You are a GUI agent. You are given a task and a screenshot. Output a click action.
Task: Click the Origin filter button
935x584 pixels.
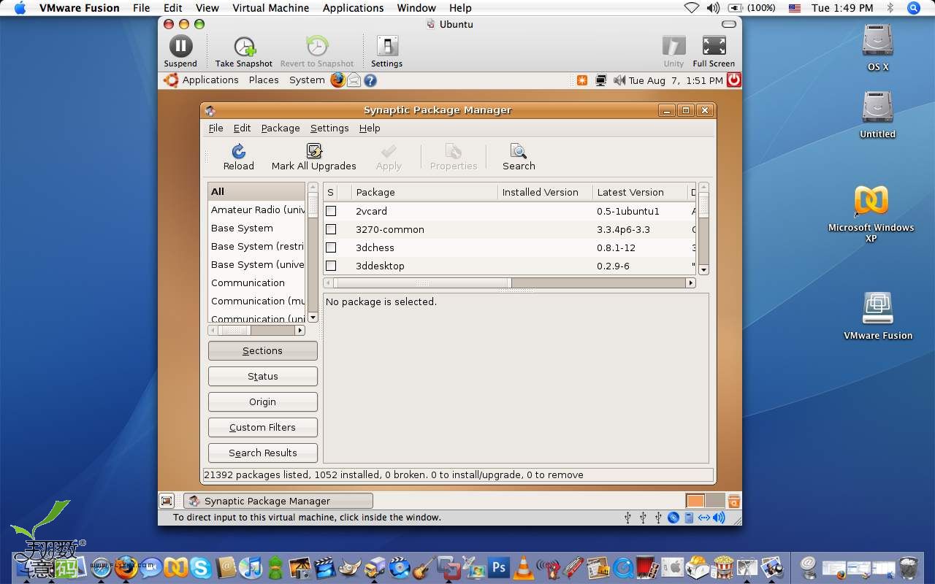(262, 401)
